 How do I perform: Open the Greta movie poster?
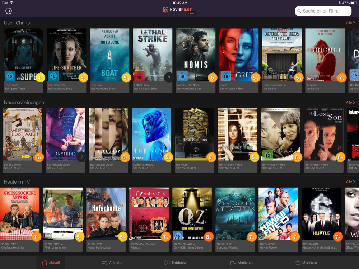pos(239,55)
